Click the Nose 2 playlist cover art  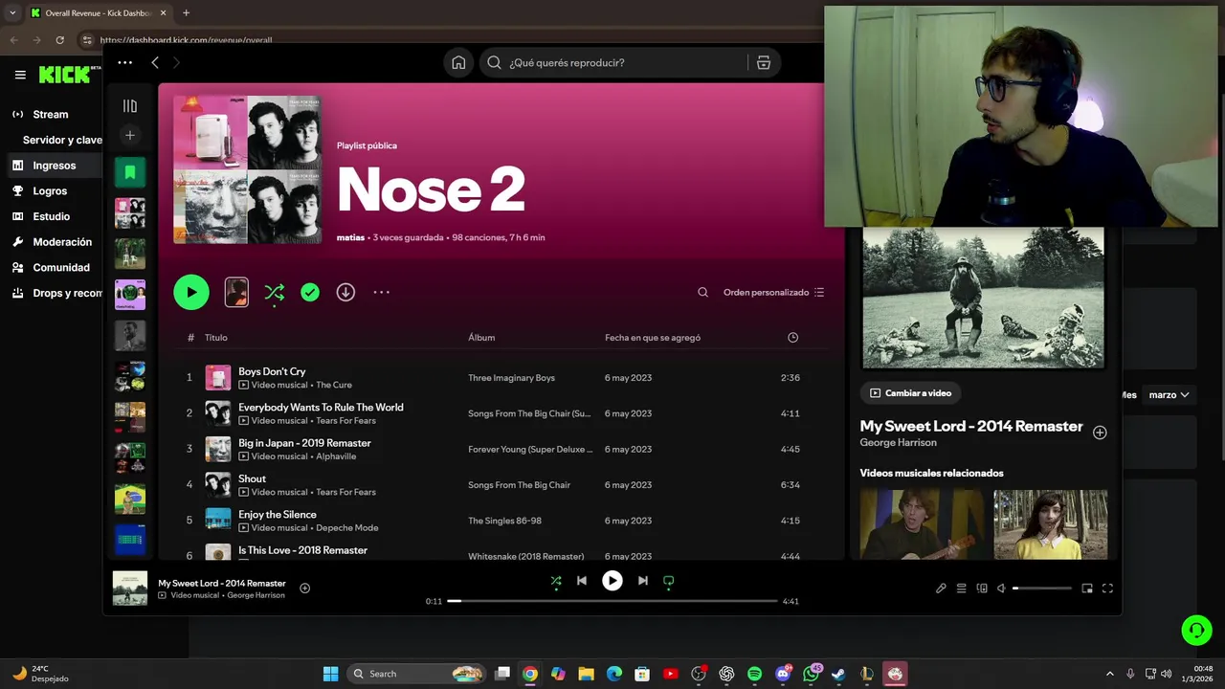pos(247,169)
